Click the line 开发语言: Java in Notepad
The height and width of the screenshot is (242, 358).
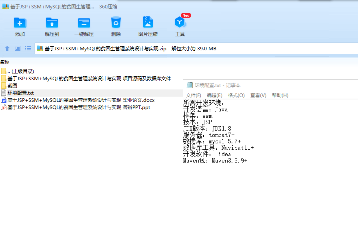205,109
